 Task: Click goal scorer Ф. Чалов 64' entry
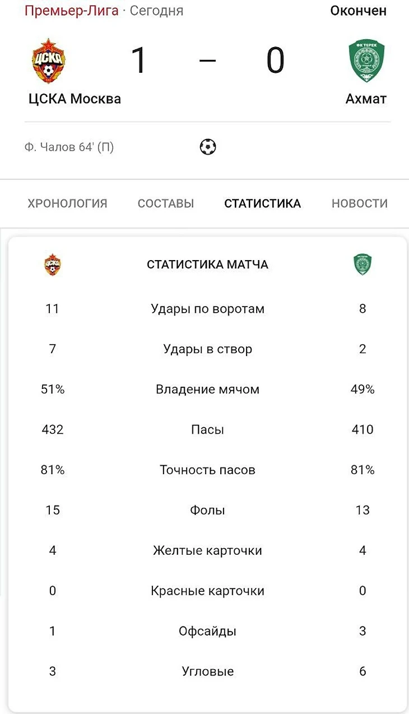click(x=69, y=147)
